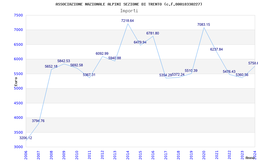Select data label 5842.53

point(64,61)
